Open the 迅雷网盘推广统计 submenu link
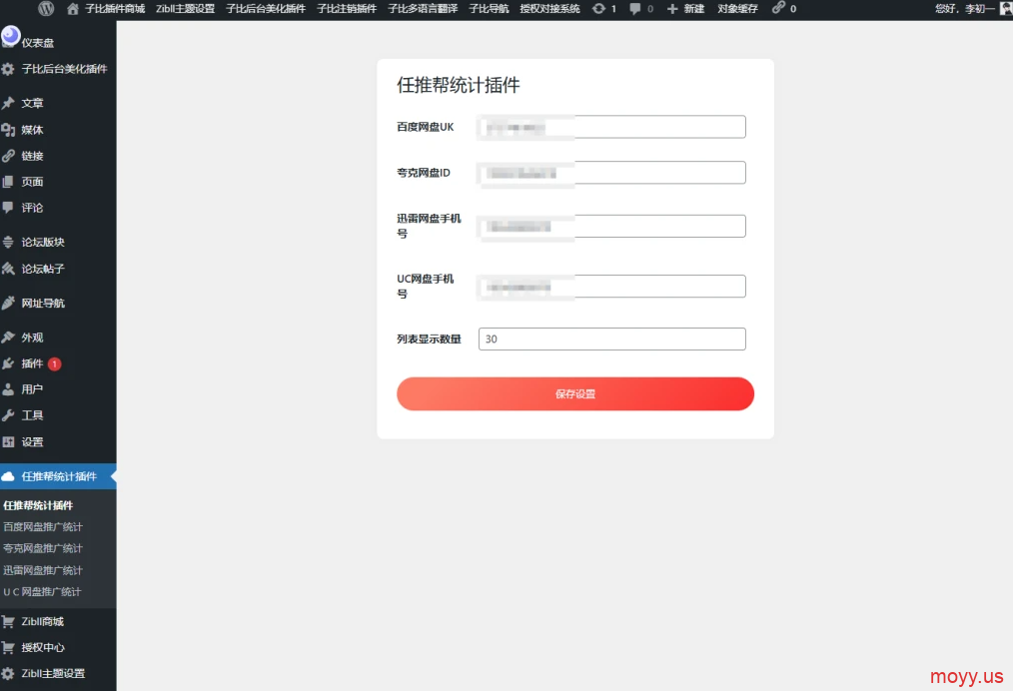Image resolution: width=1013 pixels, height=691 pixels. coord(43,570)
